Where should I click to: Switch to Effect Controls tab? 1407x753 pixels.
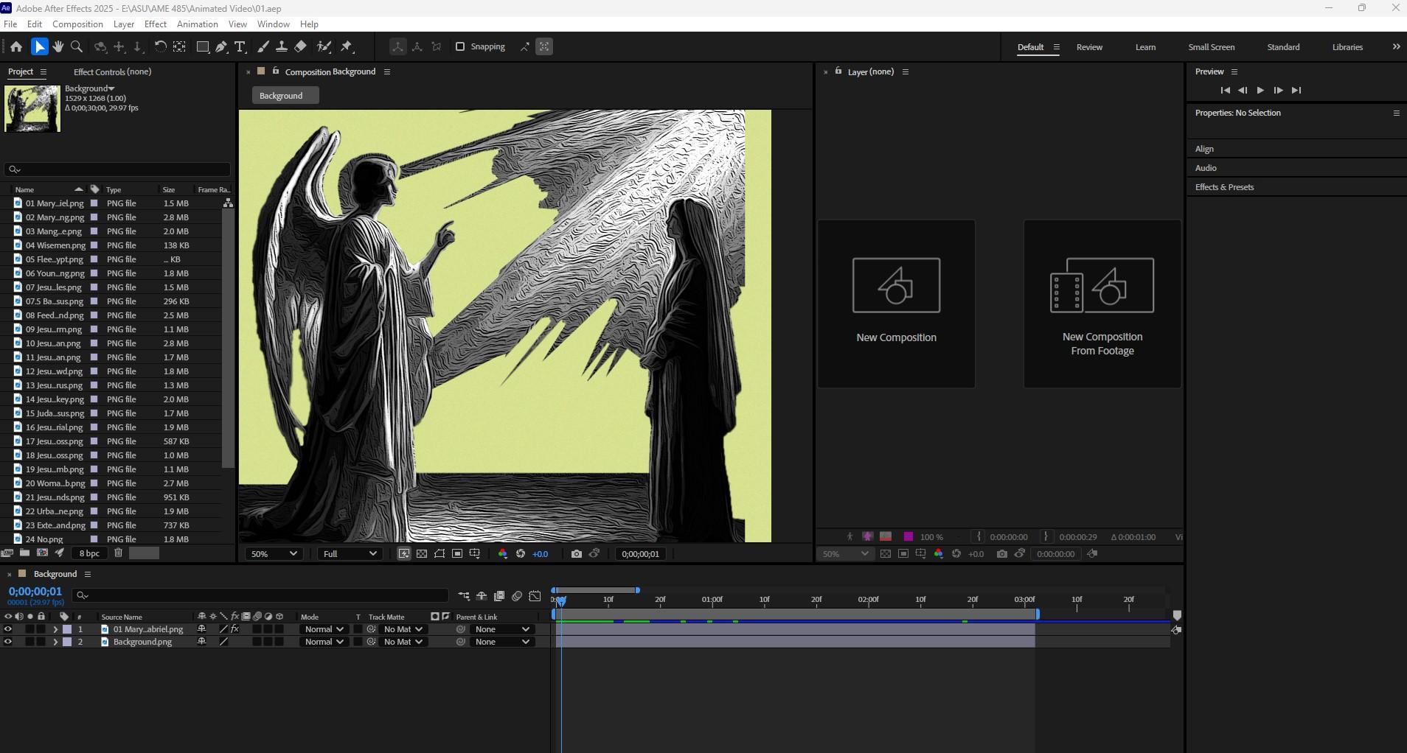coord(112,71)
